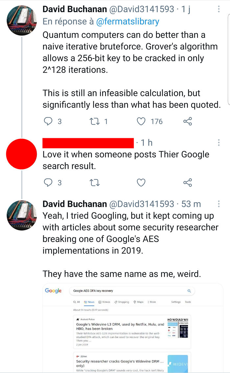Viewport: 230px width, 373px height.
Task: Open the reply icon on David Buchanan's first tweet
Action: click(x=48, y=121)
